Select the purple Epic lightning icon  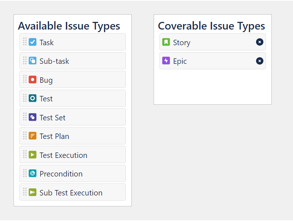[165, 61]
